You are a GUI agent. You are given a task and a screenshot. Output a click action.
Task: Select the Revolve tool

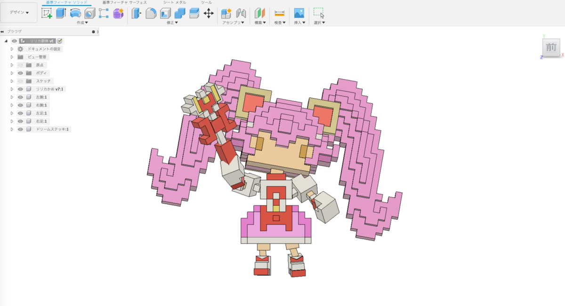(75, 13)
